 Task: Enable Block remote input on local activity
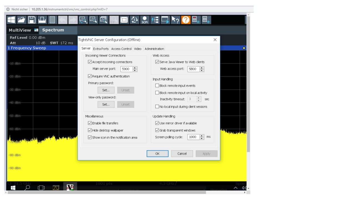tap(157, 93)
